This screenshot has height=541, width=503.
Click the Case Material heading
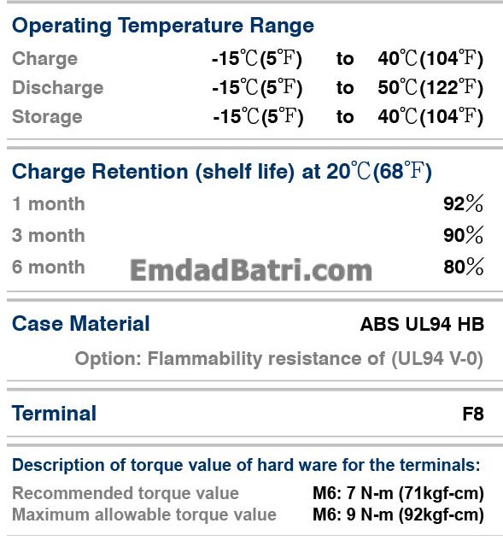point(80,324)
